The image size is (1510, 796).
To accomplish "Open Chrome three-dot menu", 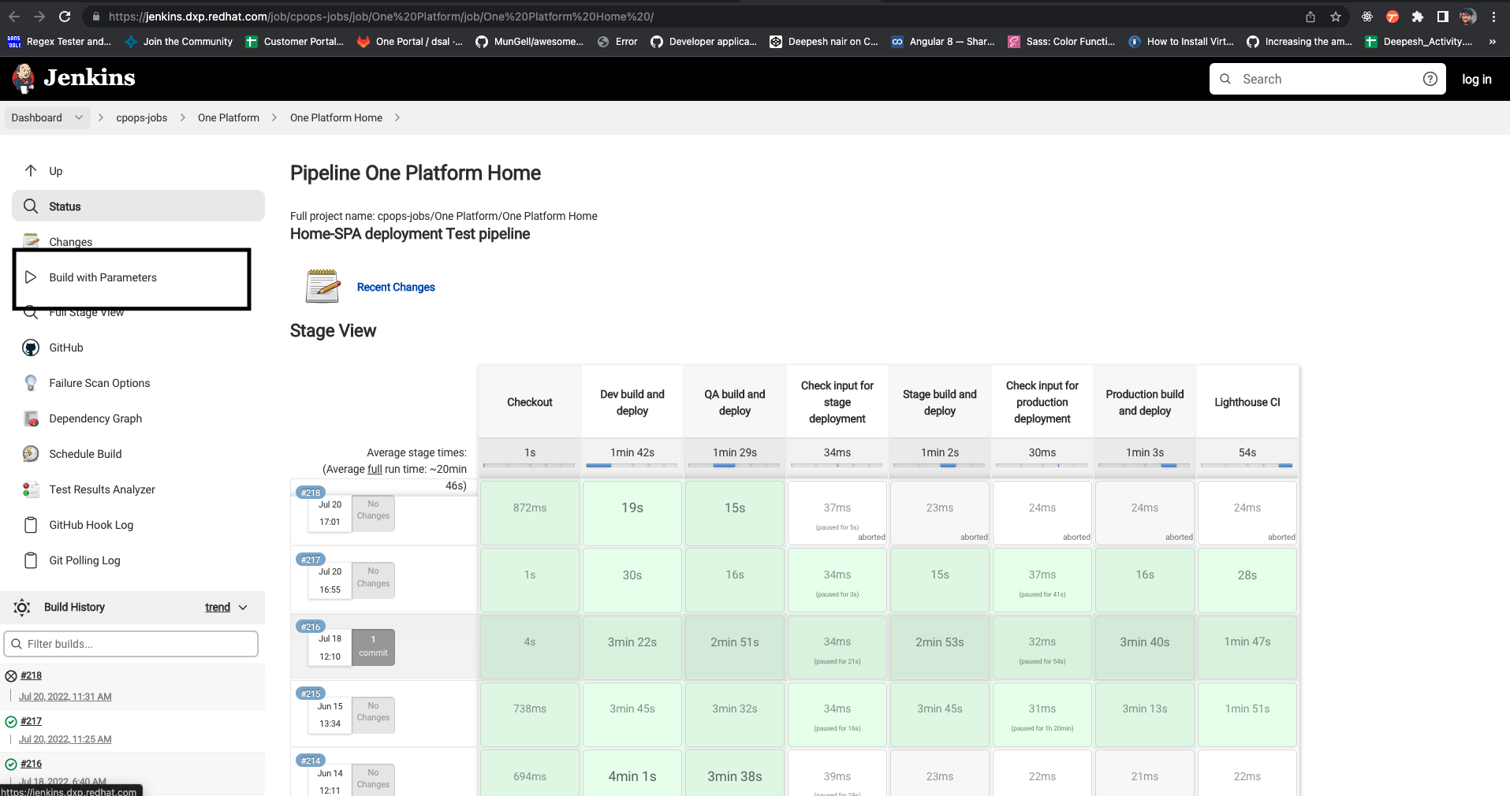I will tap(1493, 17).
